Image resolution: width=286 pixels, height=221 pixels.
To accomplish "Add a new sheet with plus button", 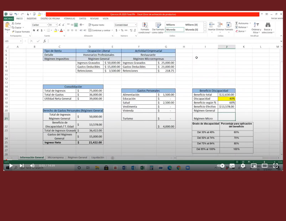I will click(112, 158).
